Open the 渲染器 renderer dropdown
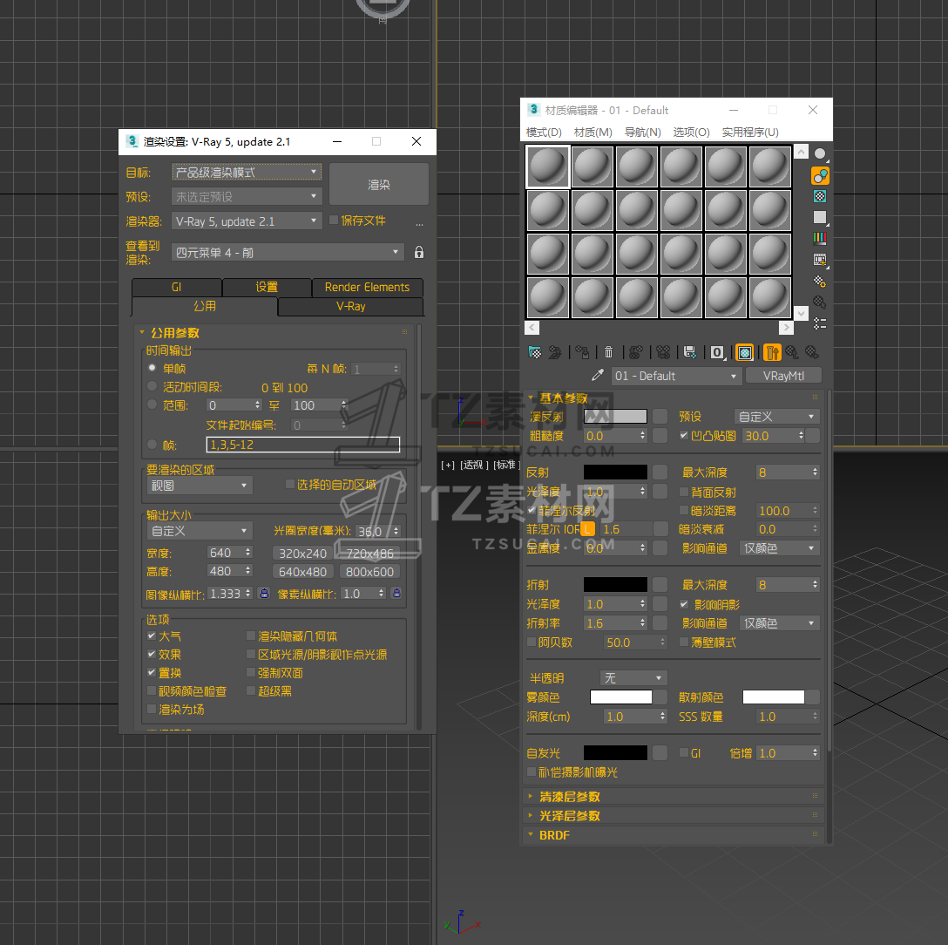This screenshot has height=945, width=948. tap(247, 221)
